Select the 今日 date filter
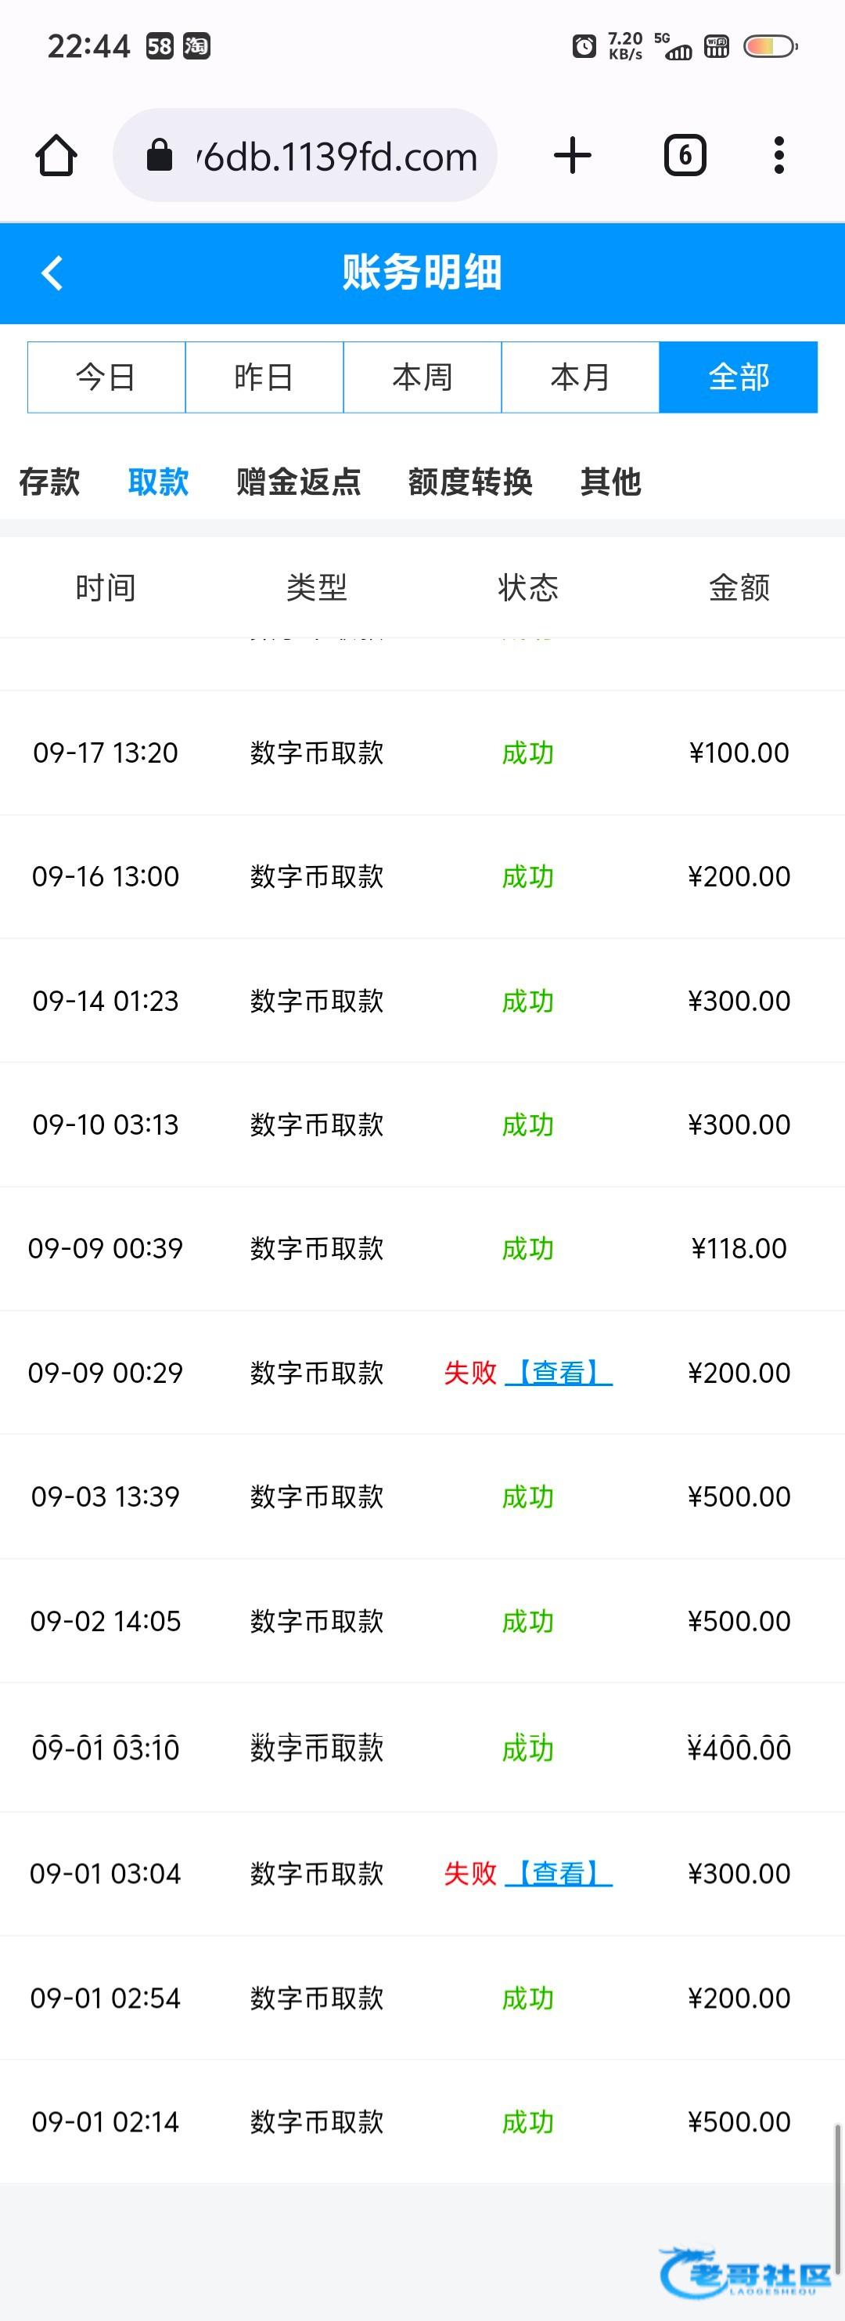Viewport: 845px width, 2321px height. point(106,377)
